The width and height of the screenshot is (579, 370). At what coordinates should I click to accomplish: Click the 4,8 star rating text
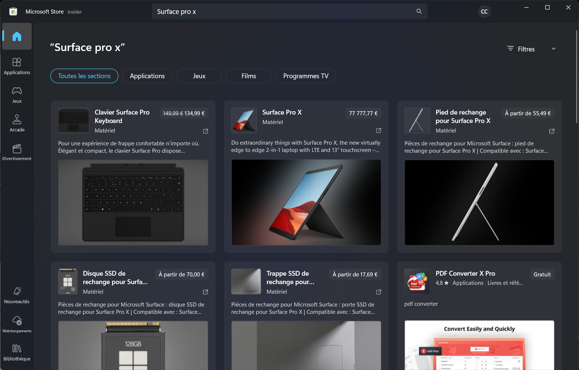[442, 283]
